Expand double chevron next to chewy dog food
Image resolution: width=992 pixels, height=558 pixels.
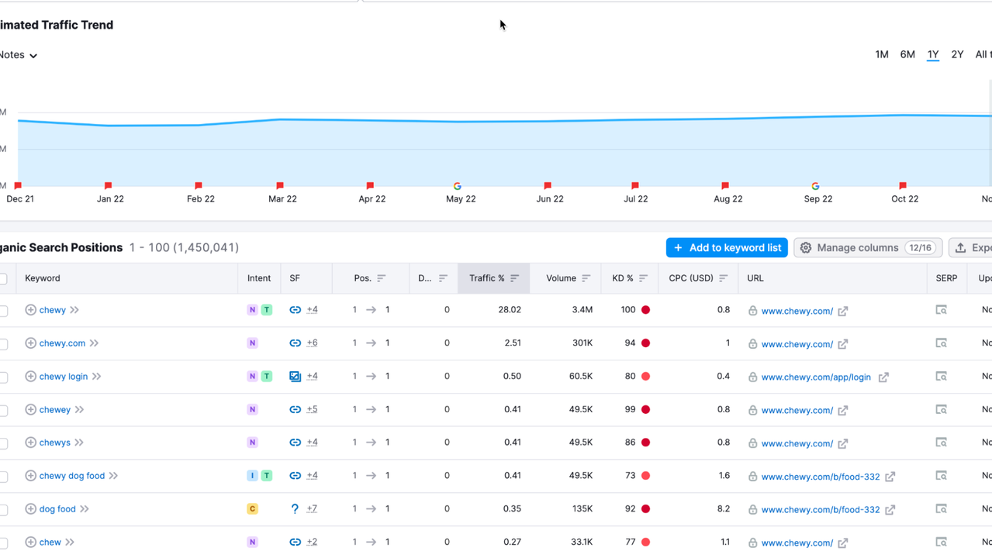tap(114, 476)
